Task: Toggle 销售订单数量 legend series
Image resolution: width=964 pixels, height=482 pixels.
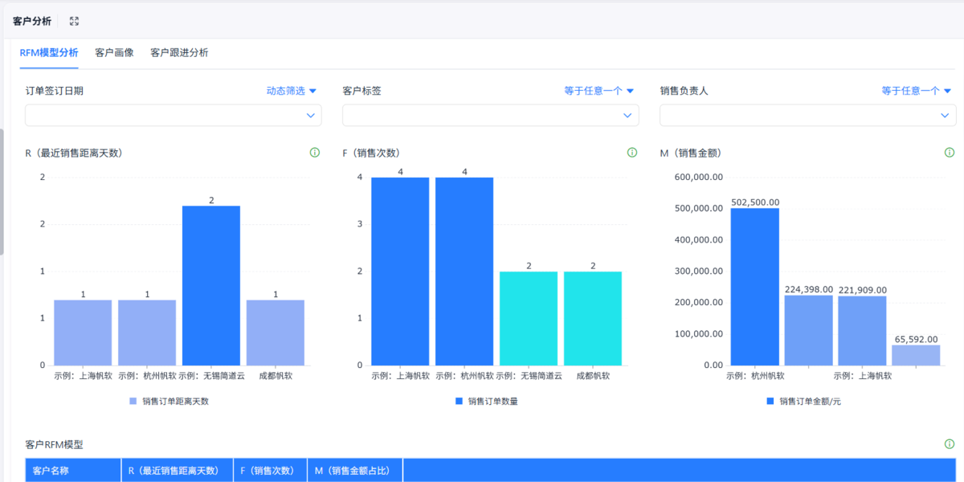Action: pyautogui.click(x=486, y=401)
